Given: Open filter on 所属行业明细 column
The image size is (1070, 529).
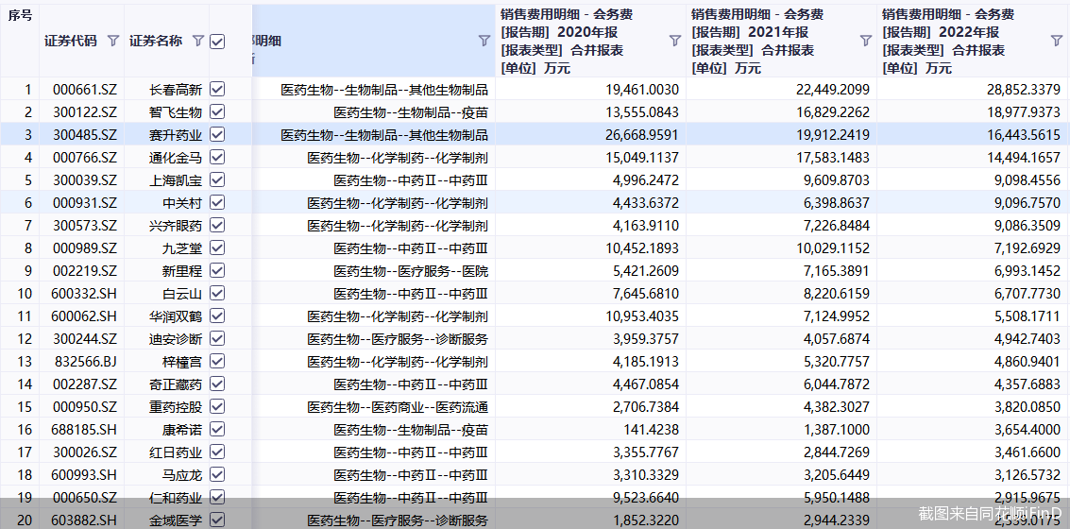Looking at the screenshot, I should [x=484, y=41].
